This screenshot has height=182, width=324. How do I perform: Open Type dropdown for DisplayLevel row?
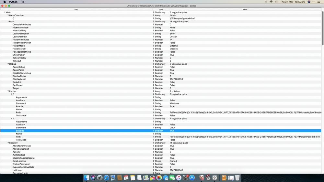154,79
